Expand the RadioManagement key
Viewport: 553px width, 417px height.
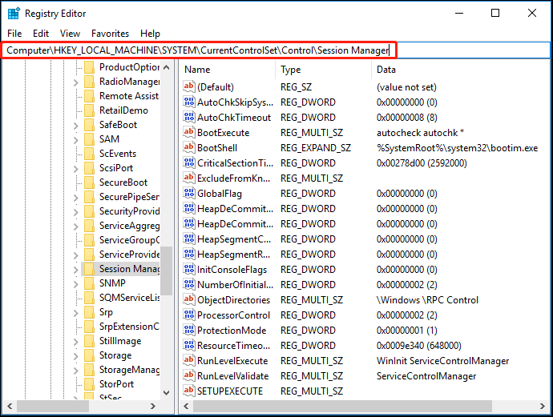[x=75, y=82]
